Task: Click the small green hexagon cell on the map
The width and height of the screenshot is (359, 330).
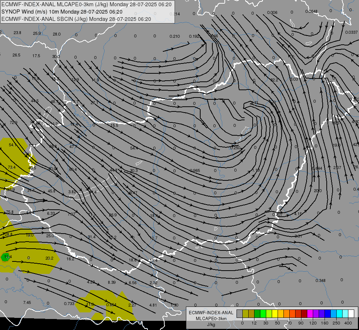Action: 5,257
